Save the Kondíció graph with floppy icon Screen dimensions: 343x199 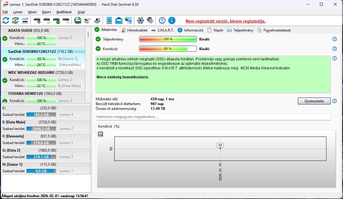pyautogui.click(x=100, y=134)
